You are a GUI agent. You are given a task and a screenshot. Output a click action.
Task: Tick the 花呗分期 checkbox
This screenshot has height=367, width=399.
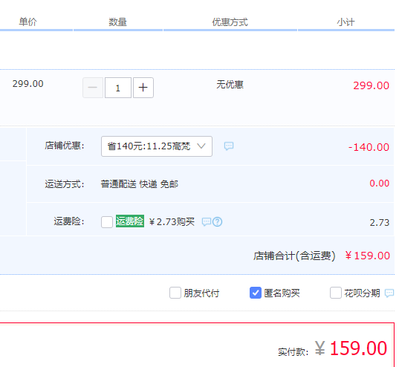click(336, 293)
